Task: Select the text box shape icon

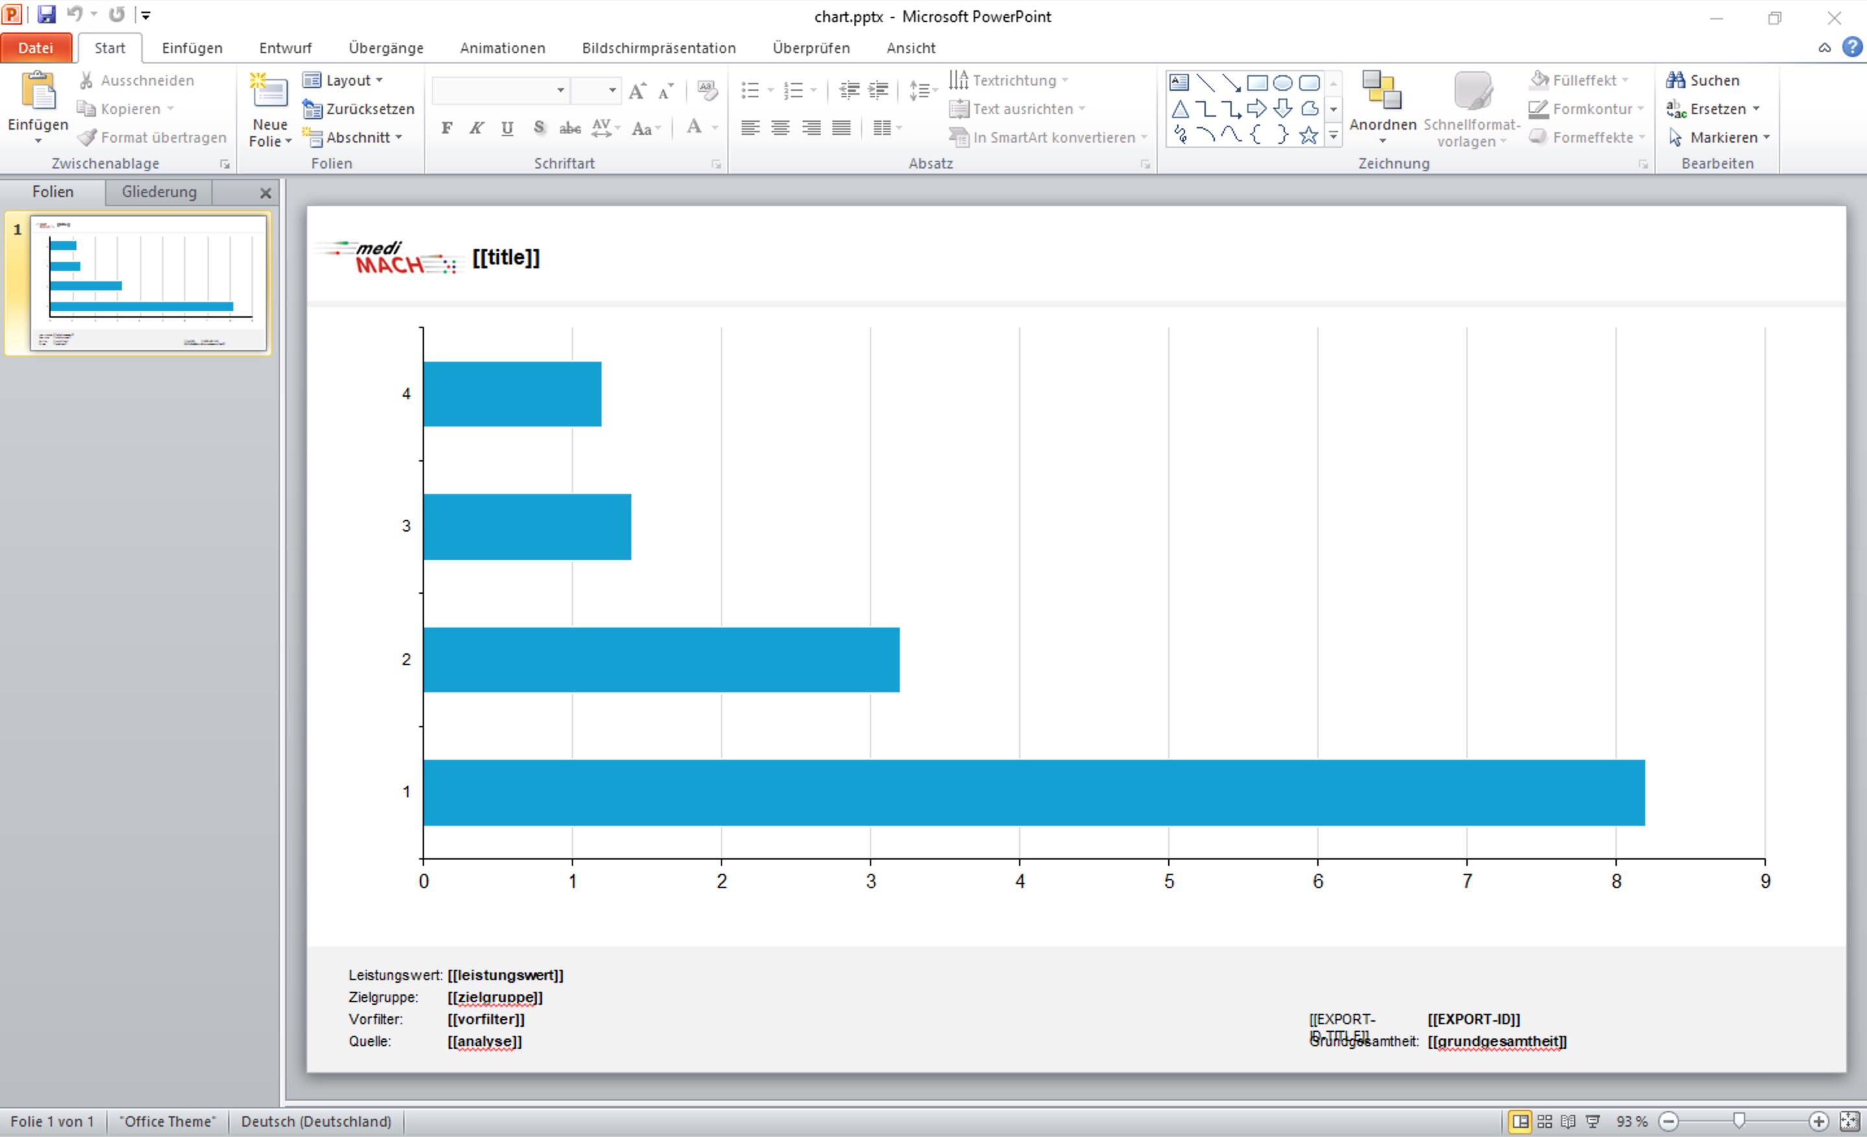Action: click(x=1180, y=82)
